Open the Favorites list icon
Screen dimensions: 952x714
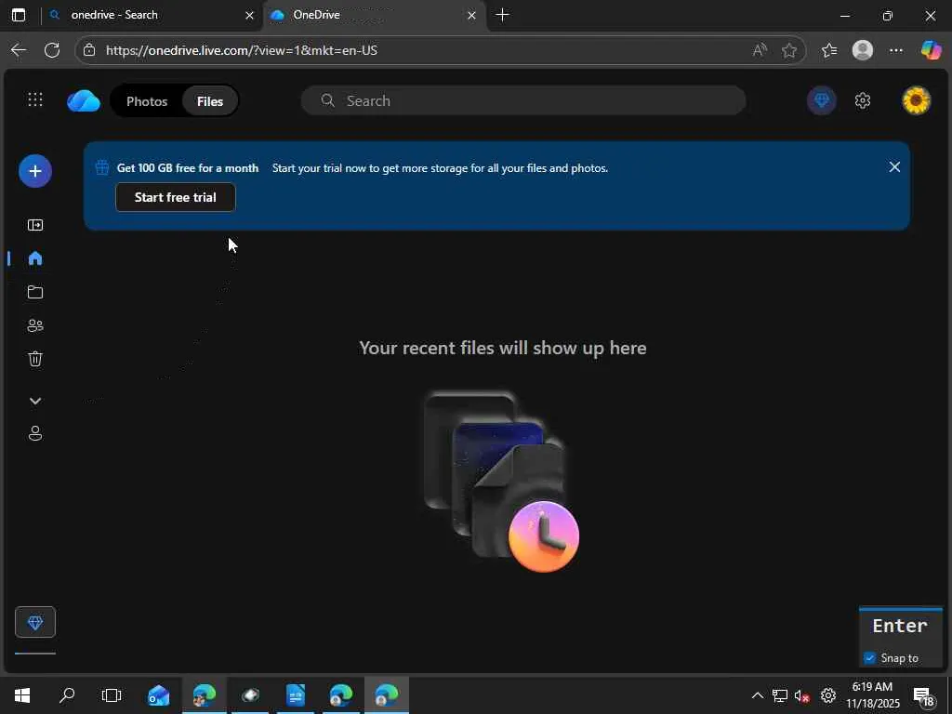[x=829, y=50]
